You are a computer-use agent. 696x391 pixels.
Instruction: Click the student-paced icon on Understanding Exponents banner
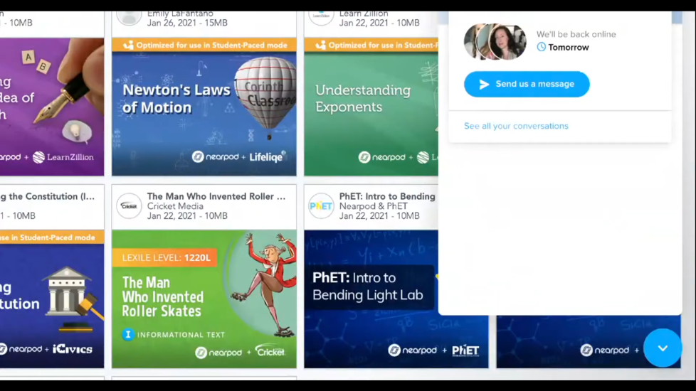tap(320, 45)
